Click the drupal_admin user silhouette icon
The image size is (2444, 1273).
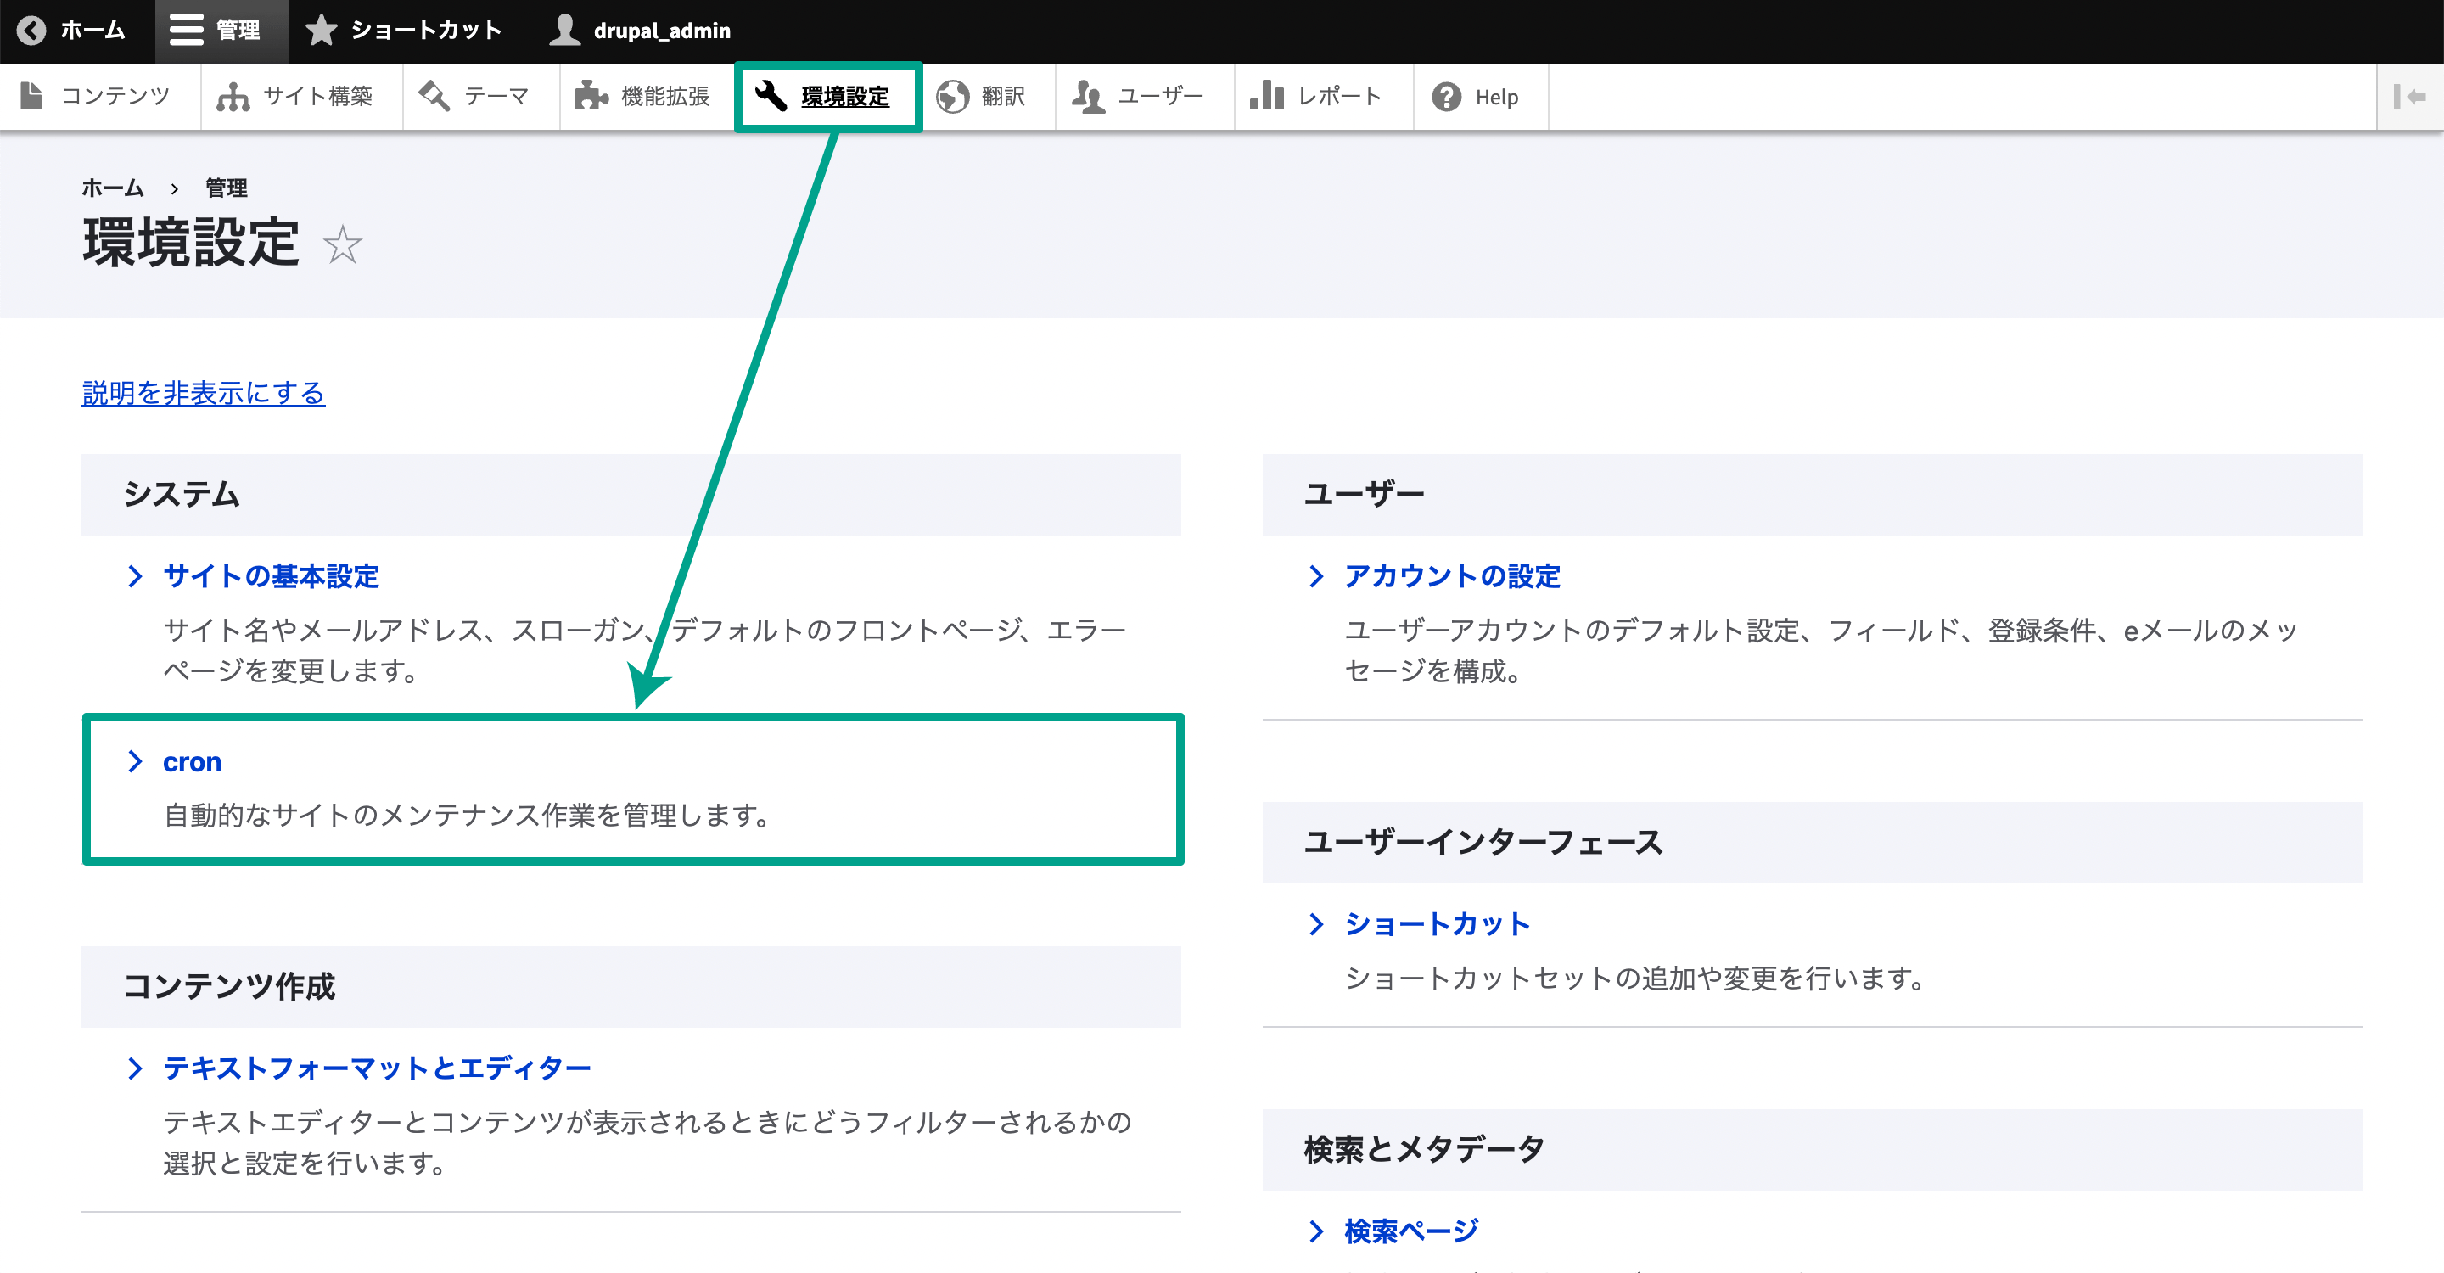click(x=564, y=31)
